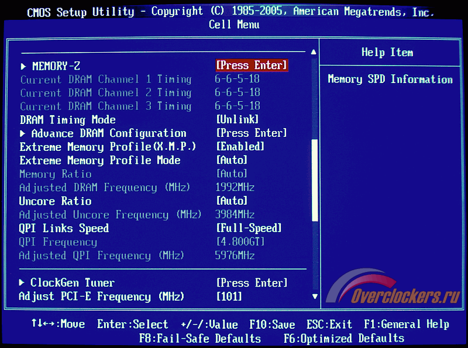Select Extreme Memory Profile(X.M.P.) label

tap(108, 147)
